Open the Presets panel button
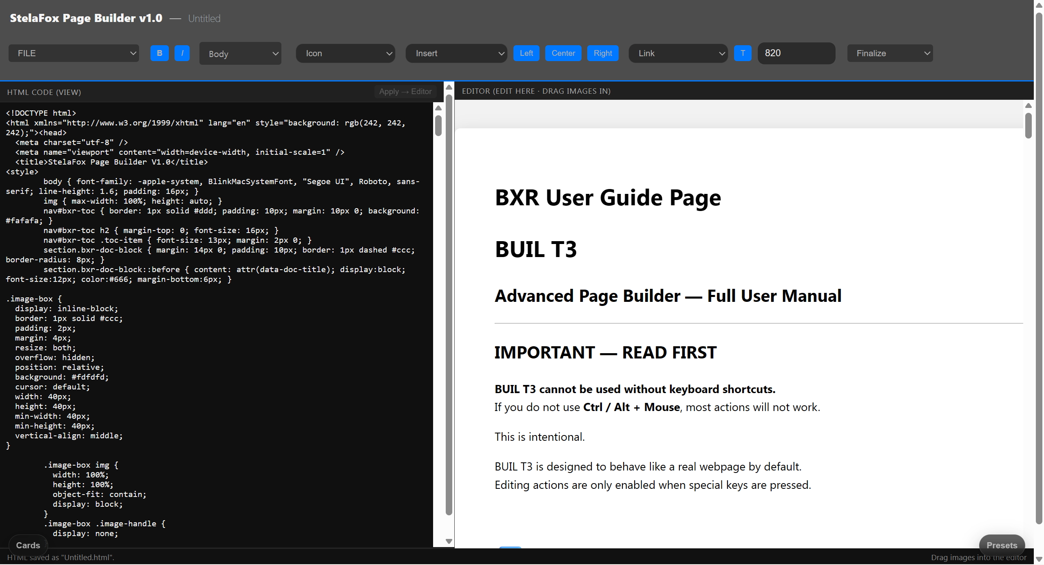Image resolution: width=1044 pixels, height=565 pixels. coord(1002,545)
